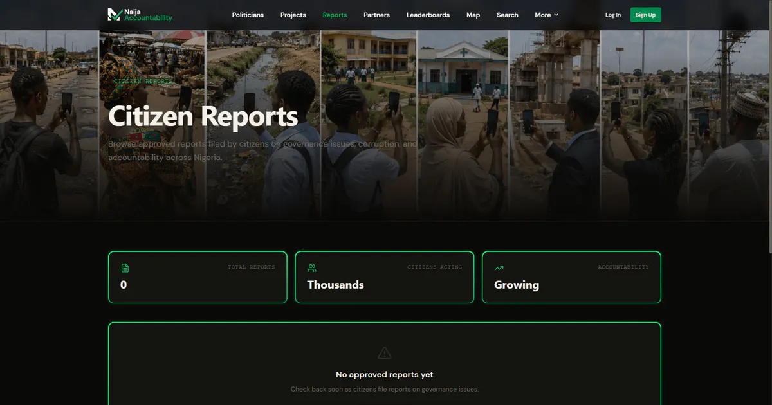This screenshot has height=405, width=772.
Task: Click the warning triangle icon above empty message
Action: click(x=384, y=353)
